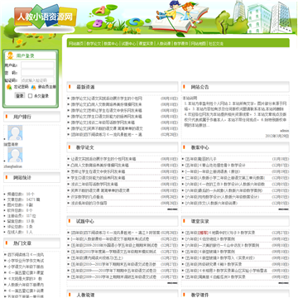Open the 教学论文 section header in content
The image size is (298, 298).
coord(85,147)
